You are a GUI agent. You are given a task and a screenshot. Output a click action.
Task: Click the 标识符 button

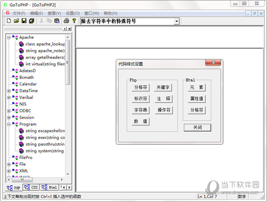(x=141, y=99)
